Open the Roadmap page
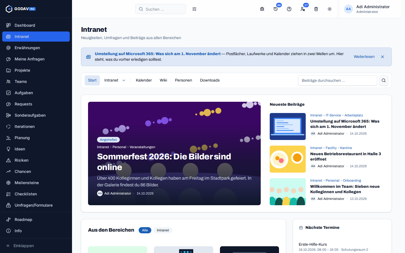Screen dimensions: 405x253 (x=36, y=220)
